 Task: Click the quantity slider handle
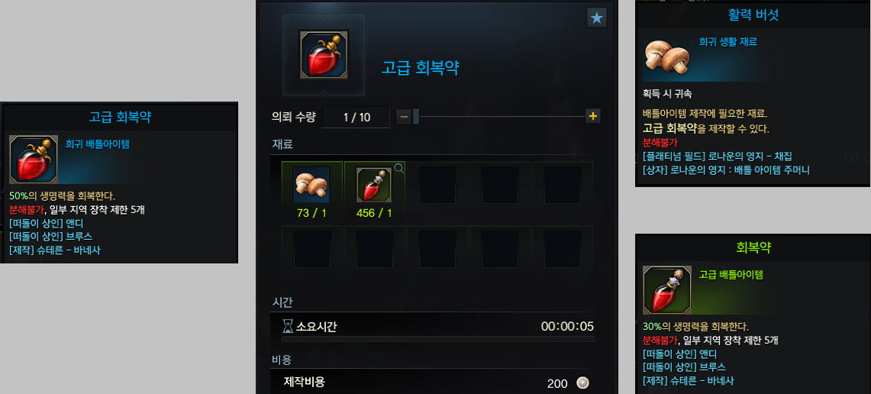(416, 117)
